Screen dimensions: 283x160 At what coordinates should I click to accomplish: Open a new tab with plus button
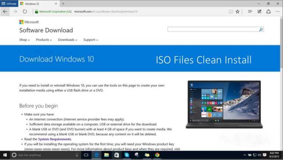click(x=63, y=4)
